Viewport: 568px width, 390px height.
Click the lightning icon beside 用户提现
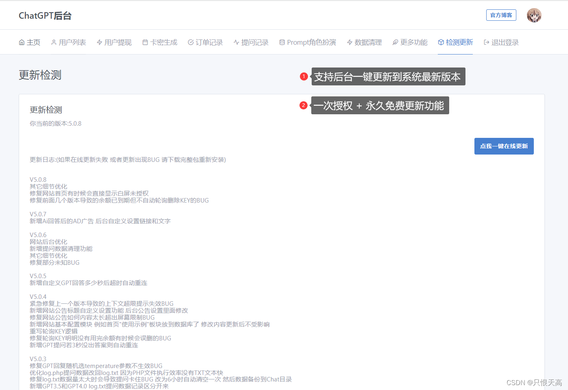tap(99, 42)
